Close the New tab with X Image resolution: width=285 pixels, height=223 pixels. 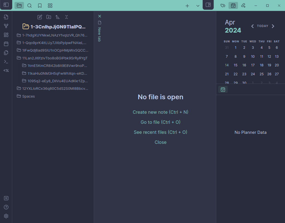[x=99, y=16]
